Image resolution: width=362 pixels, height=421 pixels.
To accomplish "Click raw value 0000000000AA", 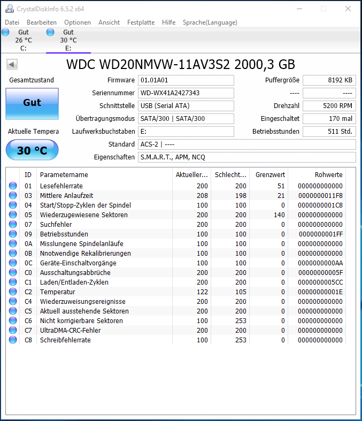I will tap(320, 263).
